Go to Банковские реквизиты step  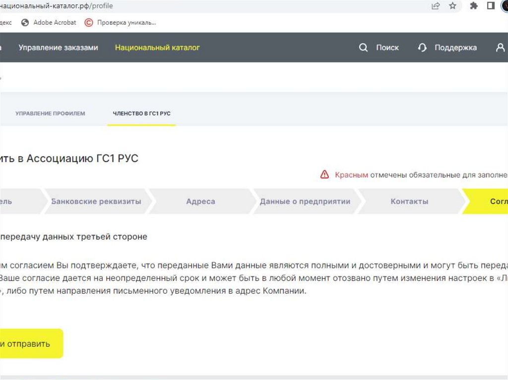coord(96,202)
